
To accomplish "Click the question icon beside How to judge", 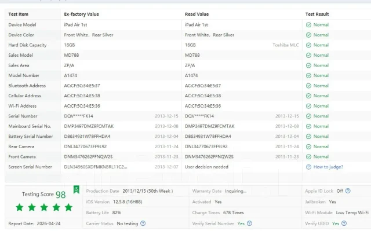I will [308, 167].
